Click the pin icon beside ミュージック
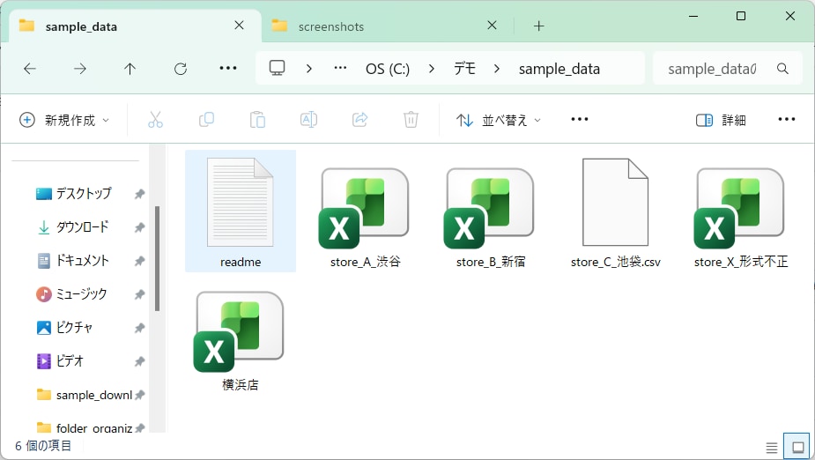 coord(139,294)
